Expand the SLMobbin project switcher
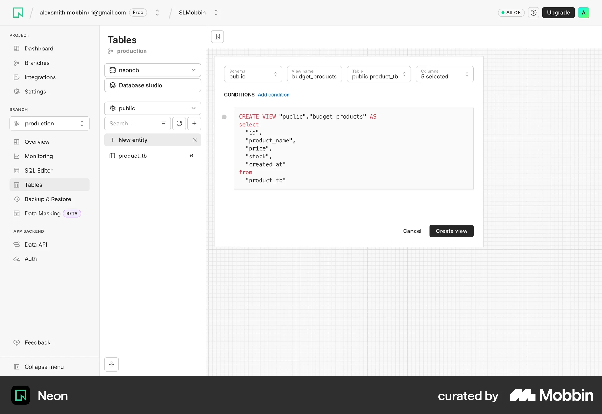Image resolution: width=602 pixels, height=414 pixels. [216, 13]
